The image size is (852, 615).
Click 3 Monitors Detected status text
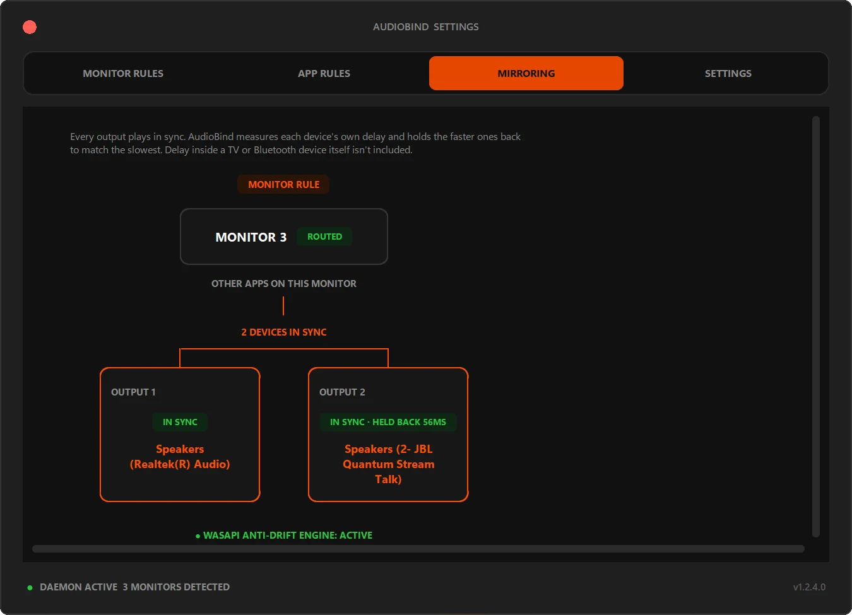(176, 587)
